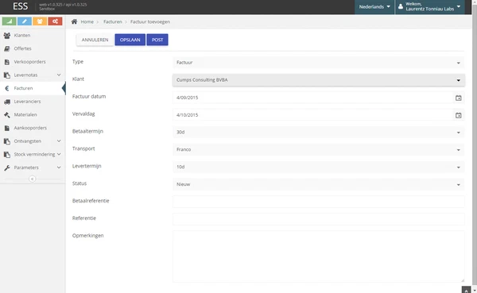Click the Opslaan button
477x293 pixels.
click(130, 40)
